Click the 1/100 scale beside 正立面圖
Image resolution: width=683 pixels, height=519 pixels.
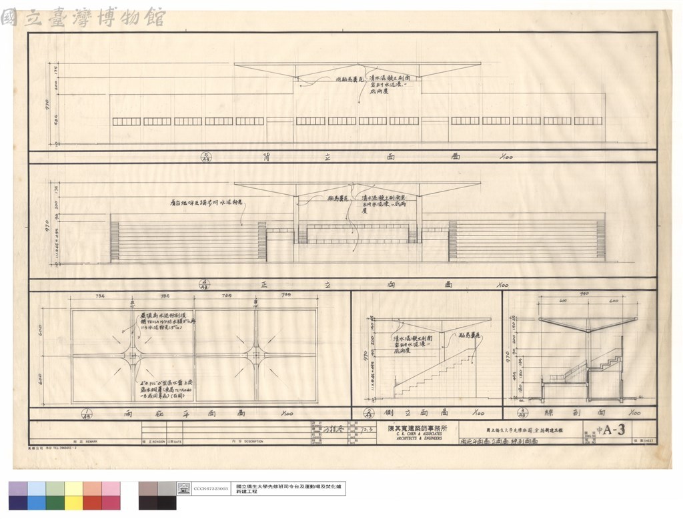[502, 285]
